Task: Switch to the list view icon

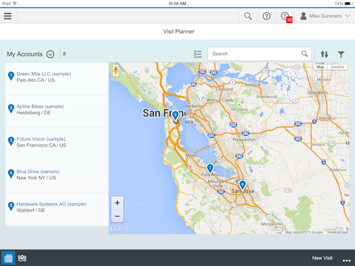Action: coord(198,54)
